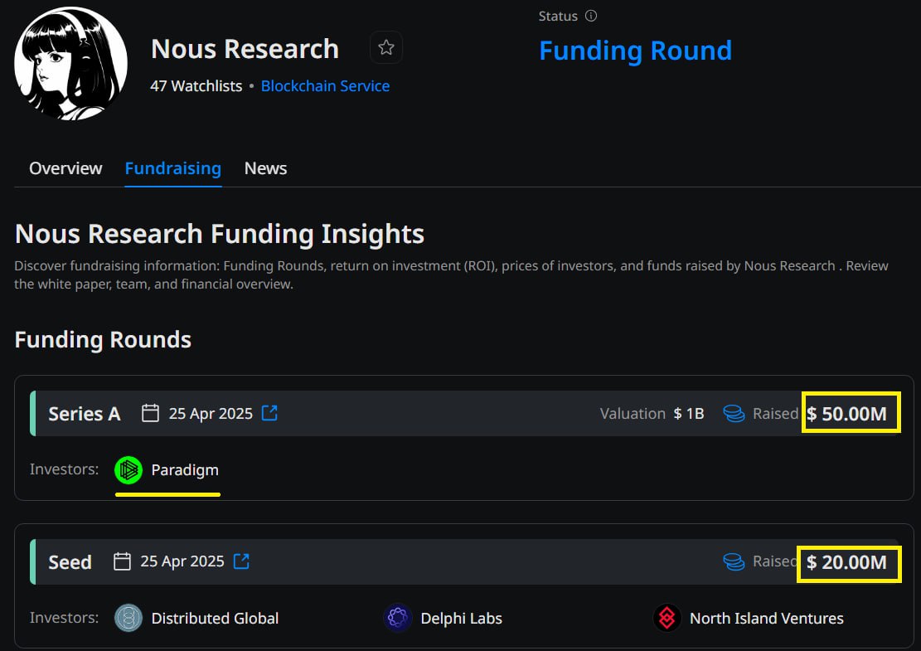
Task: Click the Seed round calendar icon
Action: click(x=122, y=561)
